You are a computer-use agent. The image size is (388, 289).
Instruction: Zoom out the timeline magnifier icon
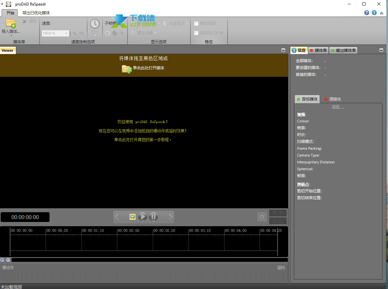[8, 260]
